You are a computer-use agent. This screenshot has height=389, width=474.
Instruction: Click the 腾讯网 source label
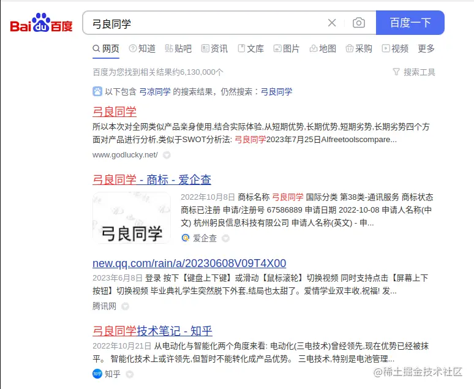point(104,306)
